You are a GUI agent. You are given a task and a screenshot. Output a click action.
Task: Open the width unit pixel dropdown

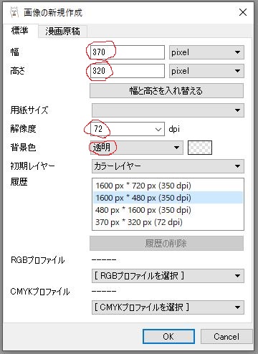pos(206,52)
